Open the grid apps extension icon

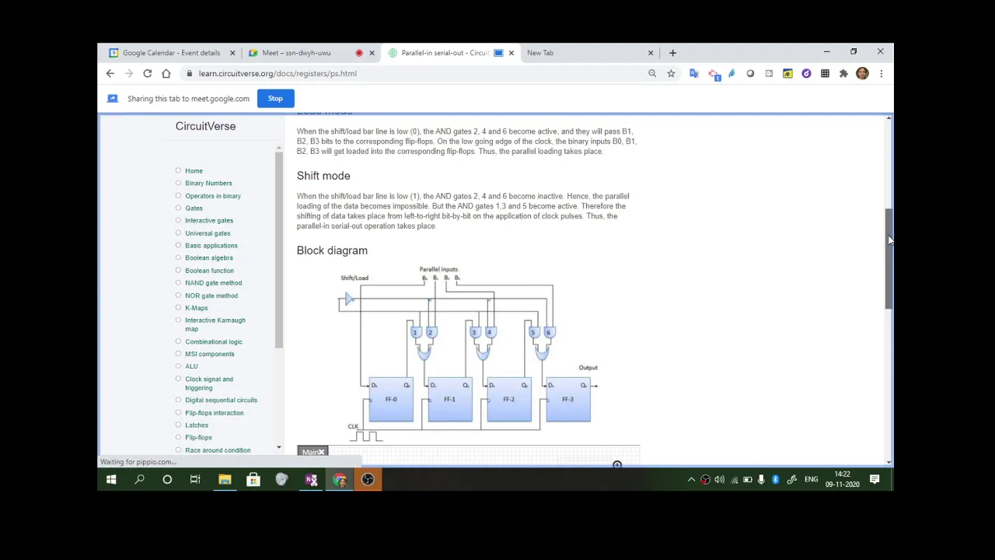tap(825, 73)
